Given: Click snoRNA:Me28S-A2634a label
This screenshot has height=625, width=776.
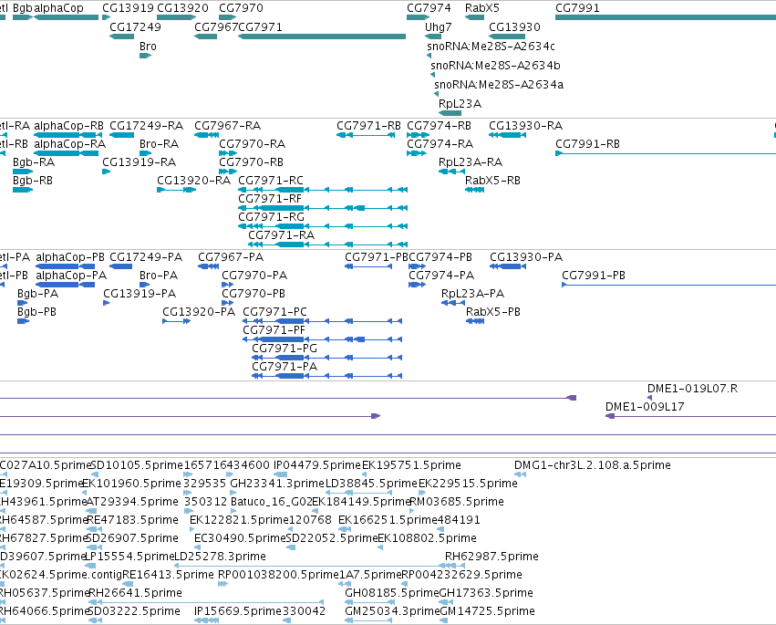Looking at the screenshot, I should click(499, 85).
